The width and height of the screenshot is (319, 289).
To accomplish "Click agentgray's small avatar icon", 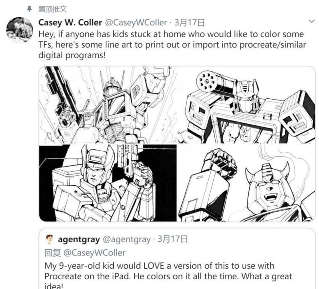I will (x=50, y=239).
